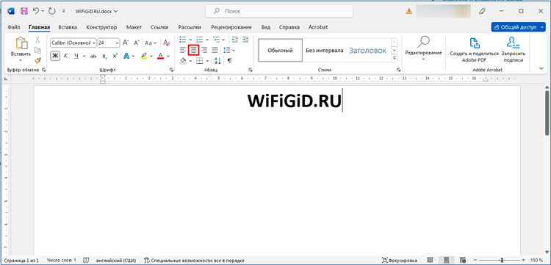This screenshot has width=551, height=265.
Task: Open the Change Case (Aa) dropdown
Action: coord(151,43)
